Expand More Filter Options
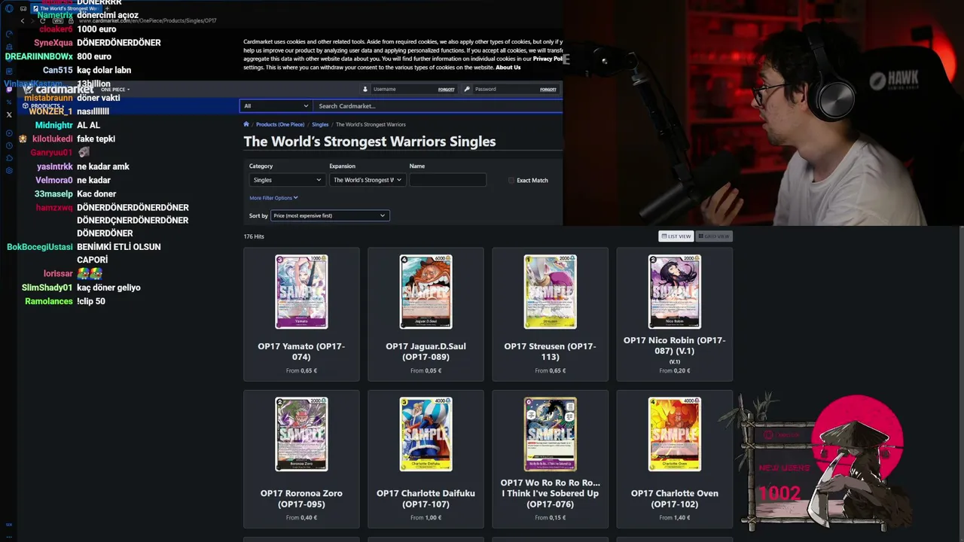 coord(273,198)
